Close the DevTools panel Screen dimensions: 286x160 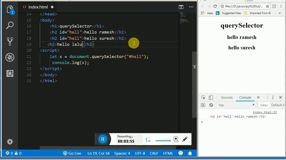(x=281, y=97)
